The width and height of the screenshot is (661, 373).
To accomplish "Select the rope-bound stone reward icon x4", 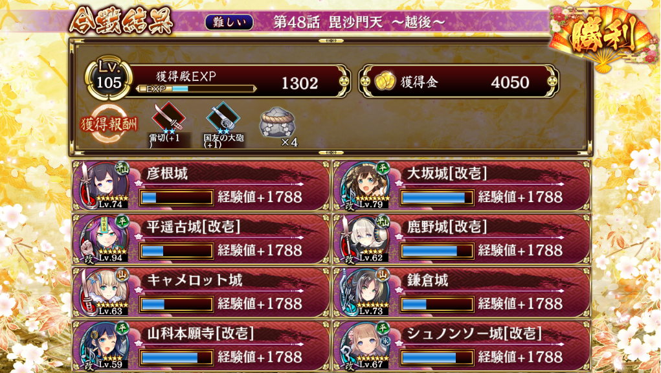I will pos(277,123).
